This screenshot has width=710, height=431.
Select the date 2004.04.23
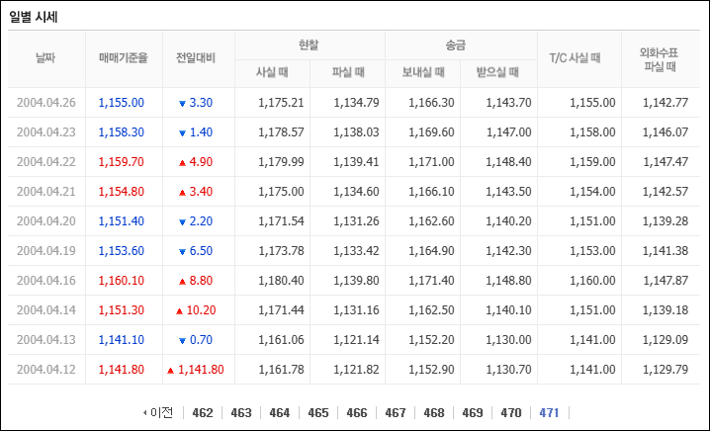46,132
